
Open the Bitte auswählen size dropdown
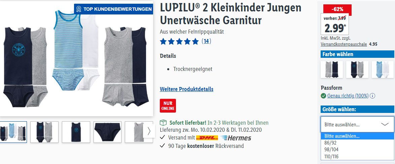(357, 124)
